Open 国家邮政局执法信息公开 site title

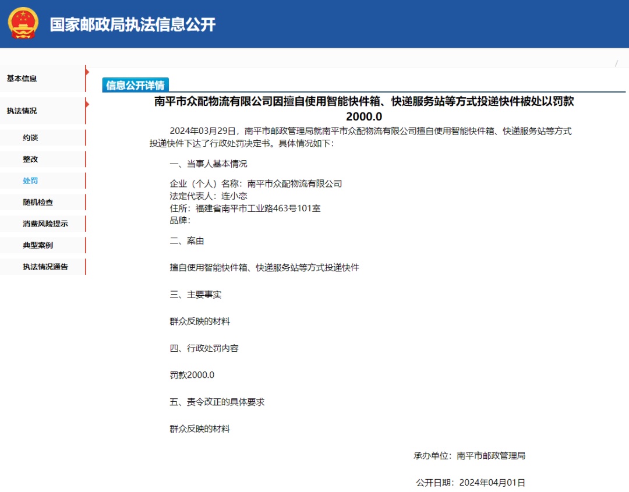click(x=133, y=24)
